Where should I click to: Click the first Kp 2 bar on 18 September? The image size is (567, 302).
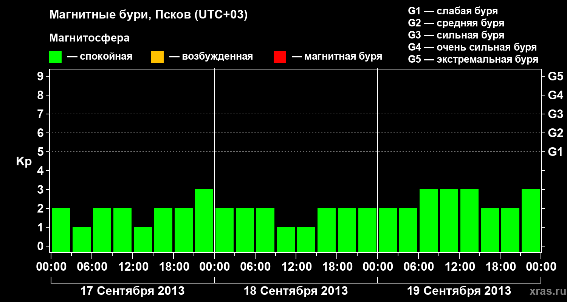[x=225, y=230]
